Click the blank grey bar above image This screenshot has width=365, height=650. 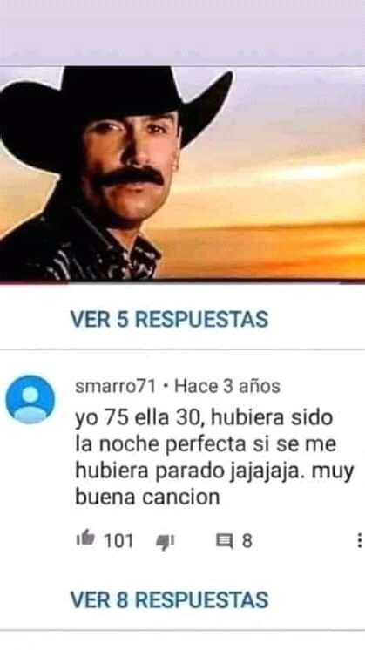tap(182, 32)
